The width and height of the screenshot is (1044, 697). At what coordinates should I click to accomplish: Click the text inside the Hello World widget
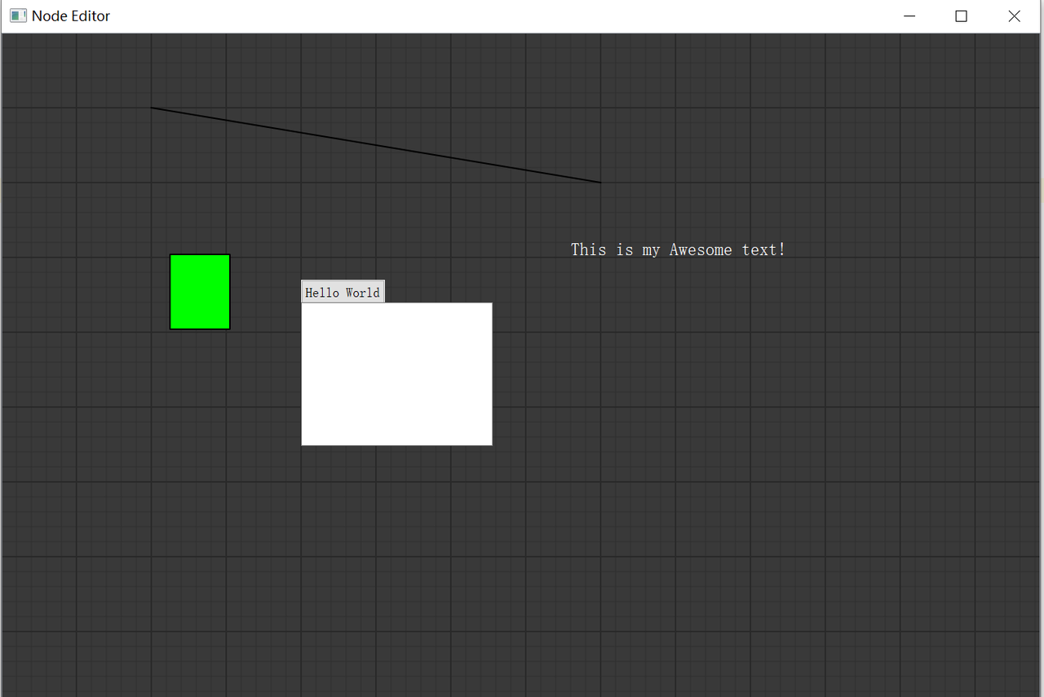(x=342, y=291)
